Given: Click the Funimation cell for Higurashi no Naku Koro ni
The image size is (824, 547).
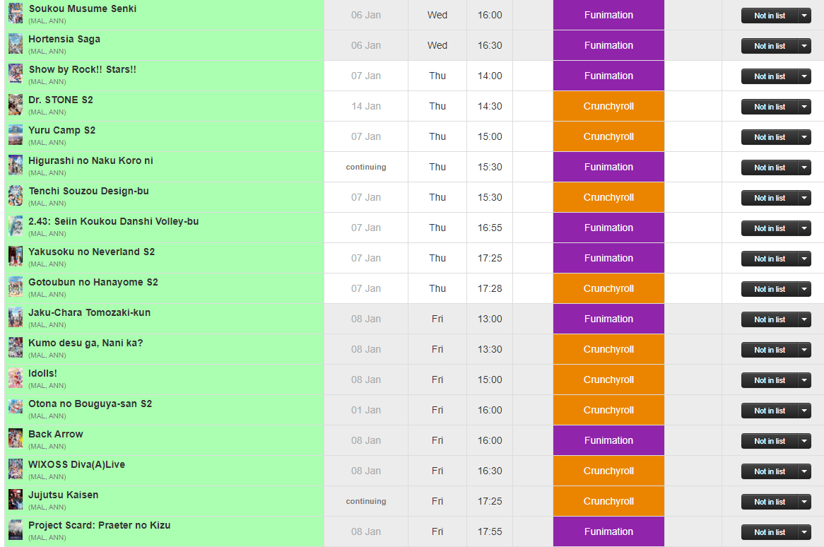Looking at the screenshot, I should click(x=608, y=167).
